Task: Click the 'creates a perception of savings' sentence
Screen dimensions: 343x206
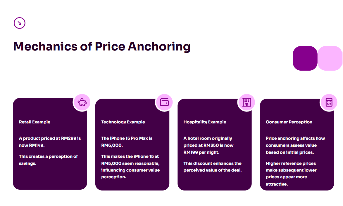Action: (x=48, y=160)
